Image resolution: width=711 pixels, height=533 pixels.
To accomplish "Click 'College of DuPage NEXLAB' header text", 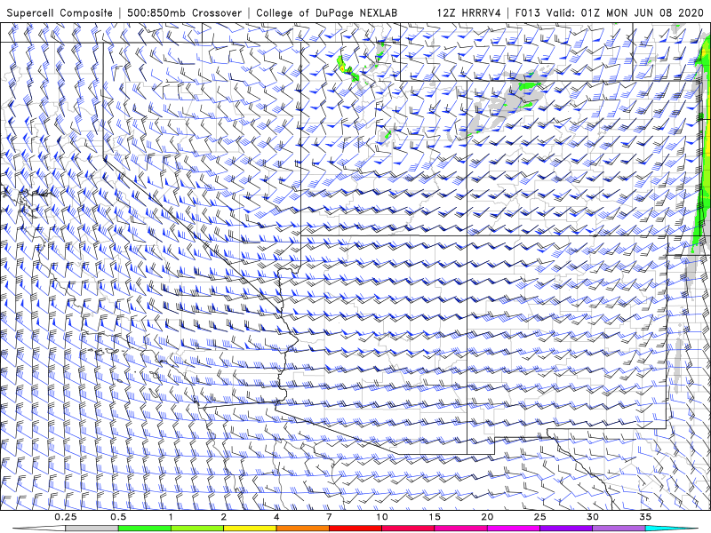I will coord(326,12).
